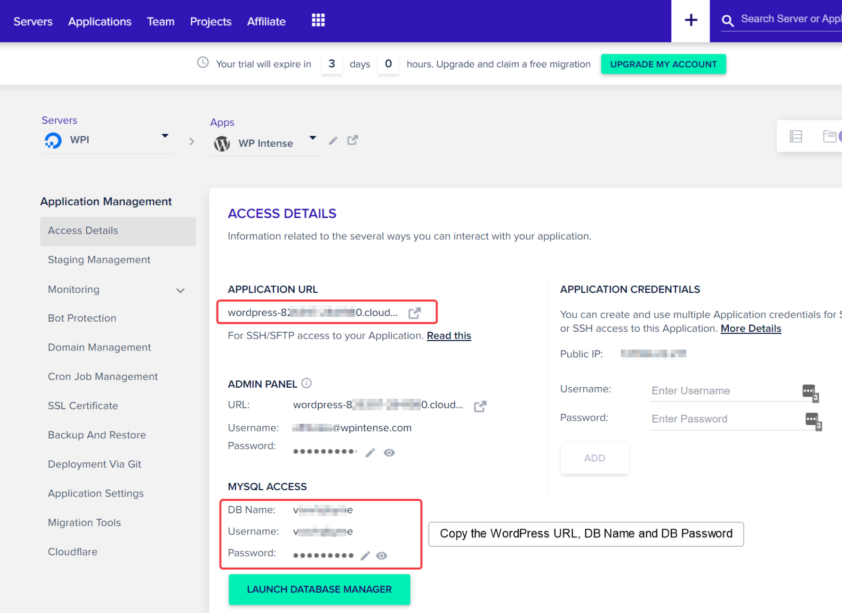The image size is (842, 613).
Task: Reveal the MySQL password
Action: 382,556
